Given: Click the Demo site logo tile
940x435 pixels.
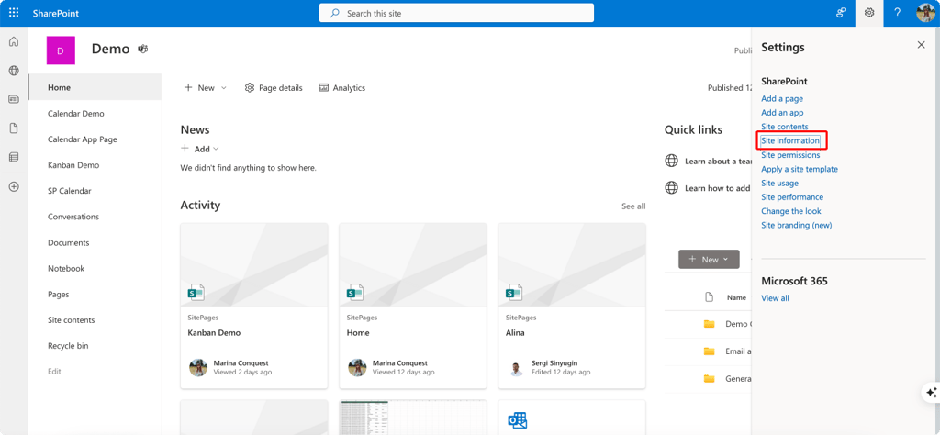Looking at the screenshot, I should (x=61, y=50).
